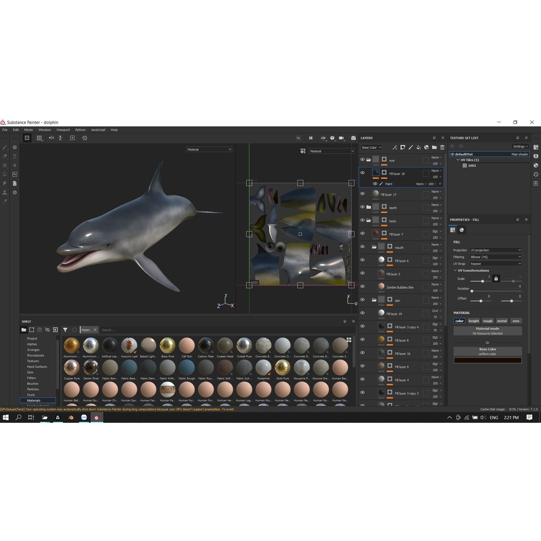Click the add effect magic wand icon in Layers
The image size is (541, 541).
point(394,147)
